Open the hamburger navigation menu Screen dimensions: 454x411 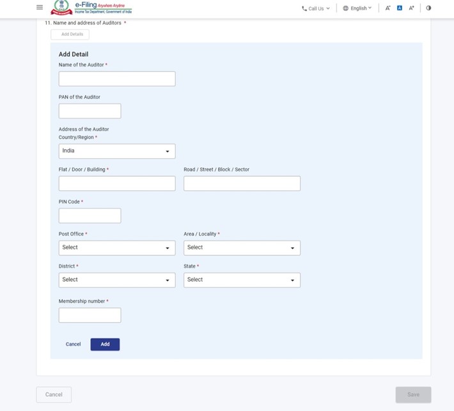click(40, 8)
